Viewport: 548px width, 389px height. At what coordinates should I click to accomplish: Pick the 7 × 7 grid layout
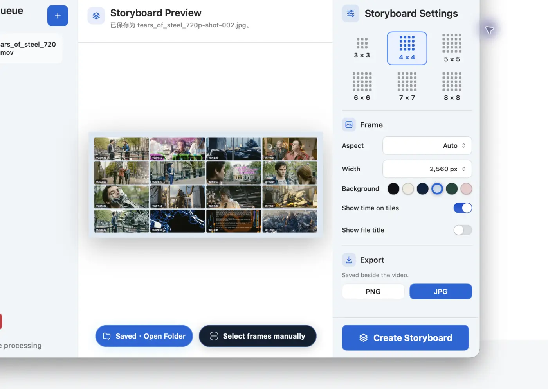[407, 86]
